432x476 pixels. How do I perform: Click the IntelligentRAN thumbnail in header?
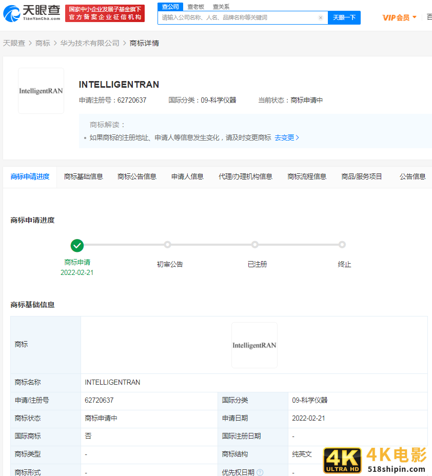coord(41,91)
